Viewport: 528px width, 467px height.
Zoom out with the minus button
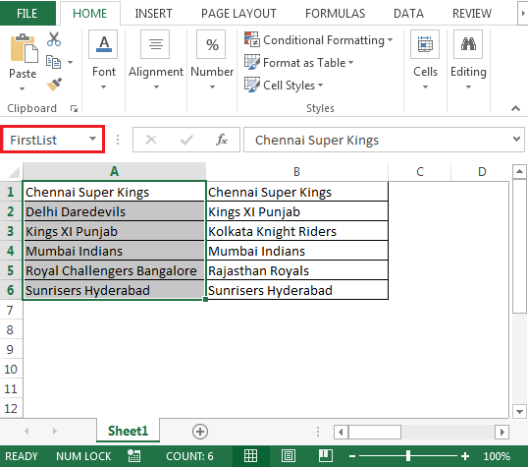pos(352,456)
